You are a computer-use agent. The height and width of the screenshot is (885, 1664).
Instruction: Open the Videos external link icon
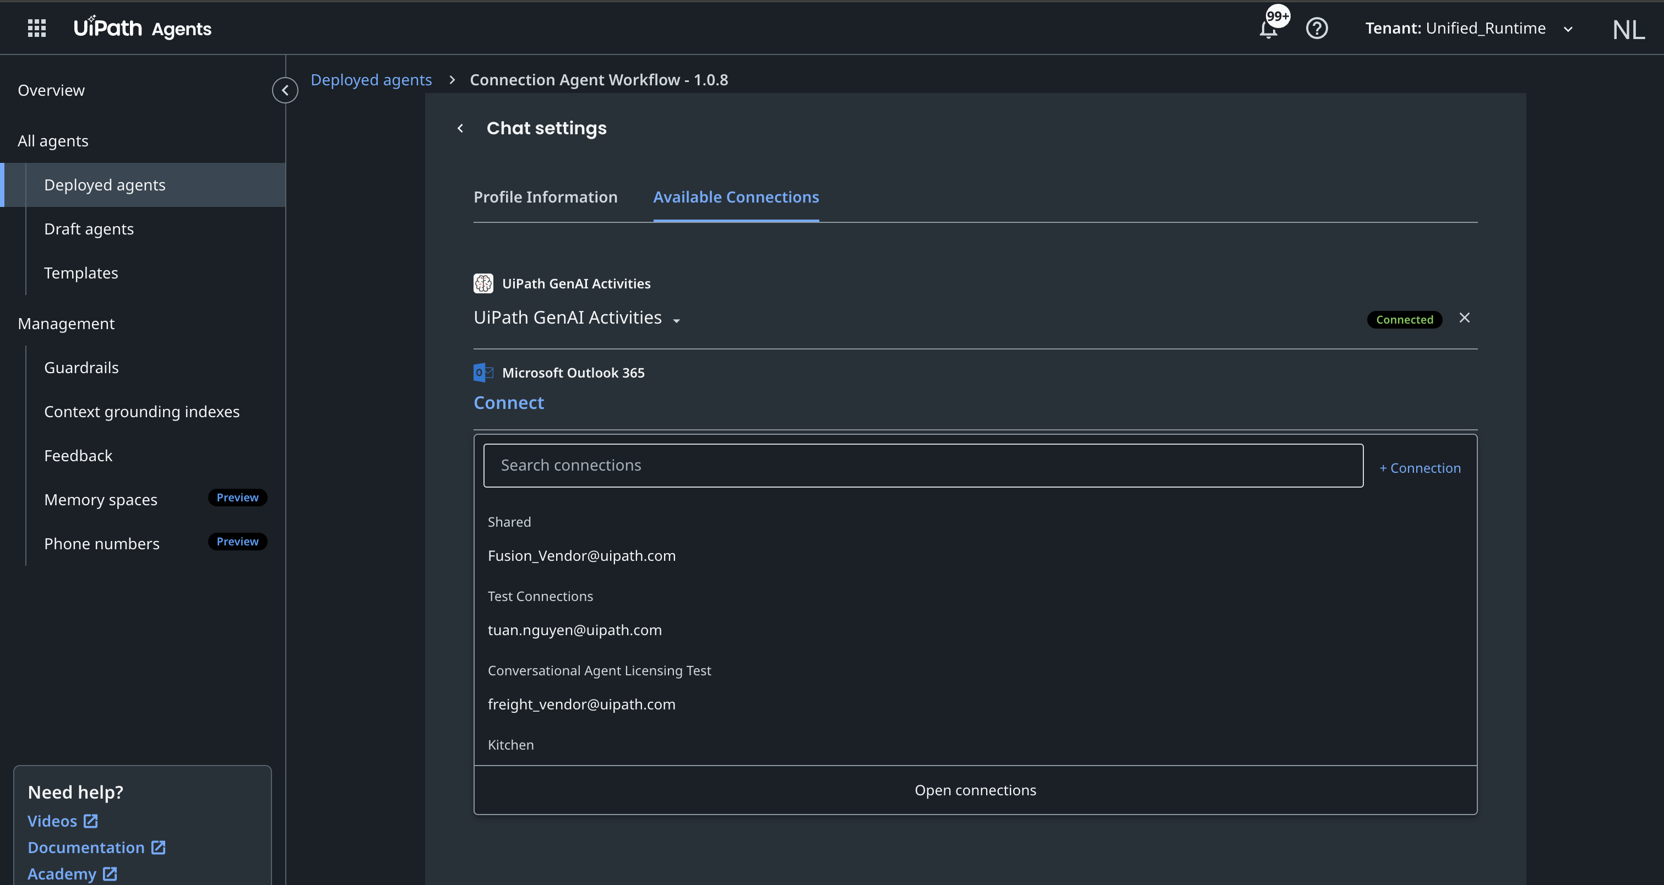(x=90, y=821)
